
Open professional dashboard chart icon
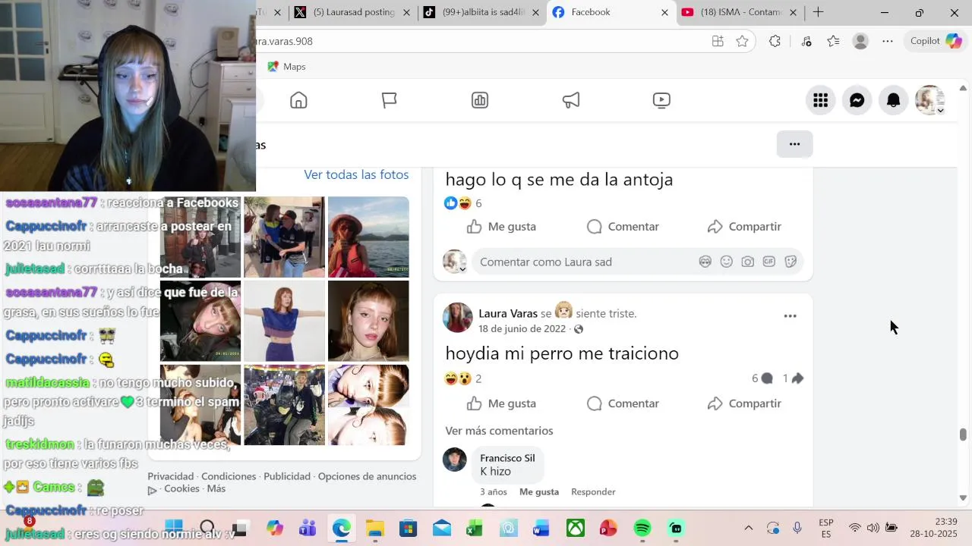[x=480, y=100]
